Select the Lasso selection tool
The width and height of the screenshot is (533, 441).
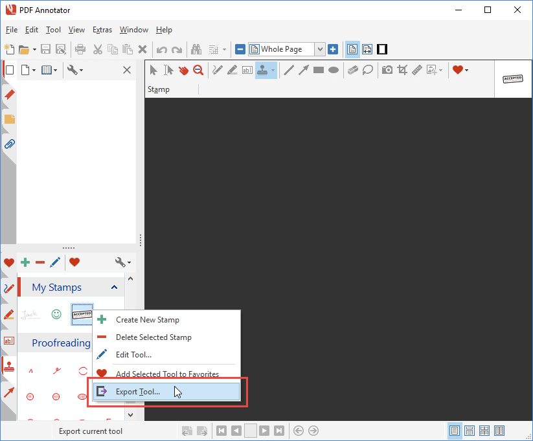pos(368,70)
